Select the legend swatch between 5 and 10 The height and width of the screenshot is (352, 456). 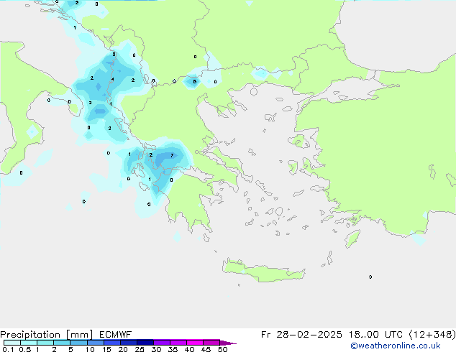point(78,343)
